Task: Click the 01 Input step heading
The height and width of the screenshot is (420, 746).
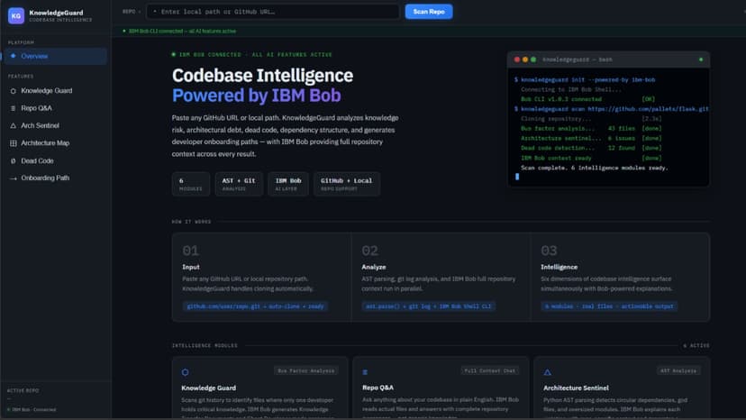Action: pos(191,267)
